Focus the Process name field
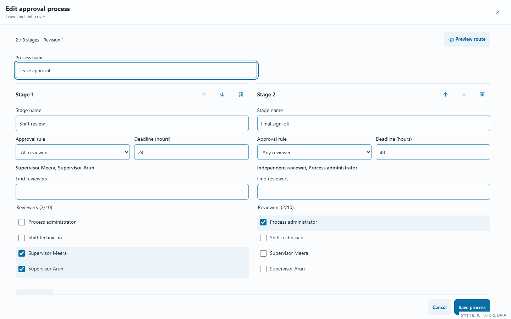This screenshot has height=319, width=511. click(136, 70)
